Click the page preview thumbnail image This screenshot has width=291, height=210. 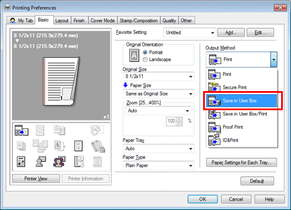(x=61, y=81)
